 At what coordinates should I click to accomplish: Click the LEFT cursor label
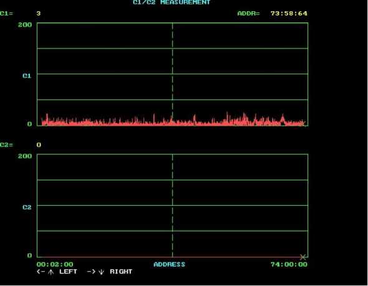point(68,272)
